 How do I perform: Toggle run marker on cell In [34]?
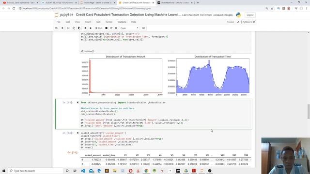coord(77,133)
